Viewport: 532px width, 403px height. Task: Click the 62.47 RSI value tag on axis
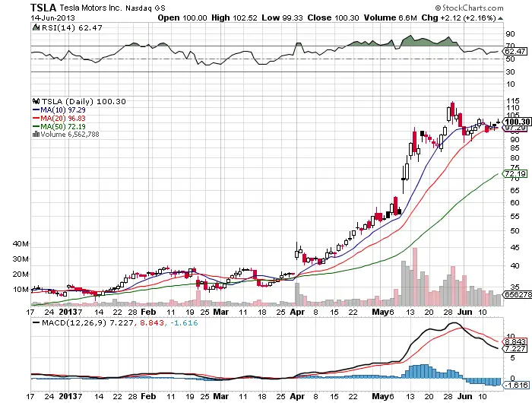515,52
